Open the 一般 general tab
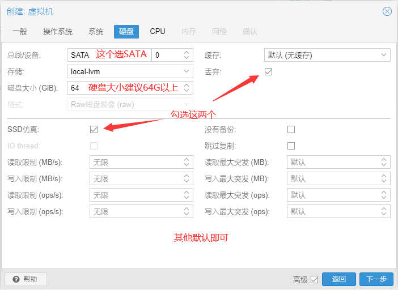The width and height of the screenshot is (398, 290). click(20, 32)
